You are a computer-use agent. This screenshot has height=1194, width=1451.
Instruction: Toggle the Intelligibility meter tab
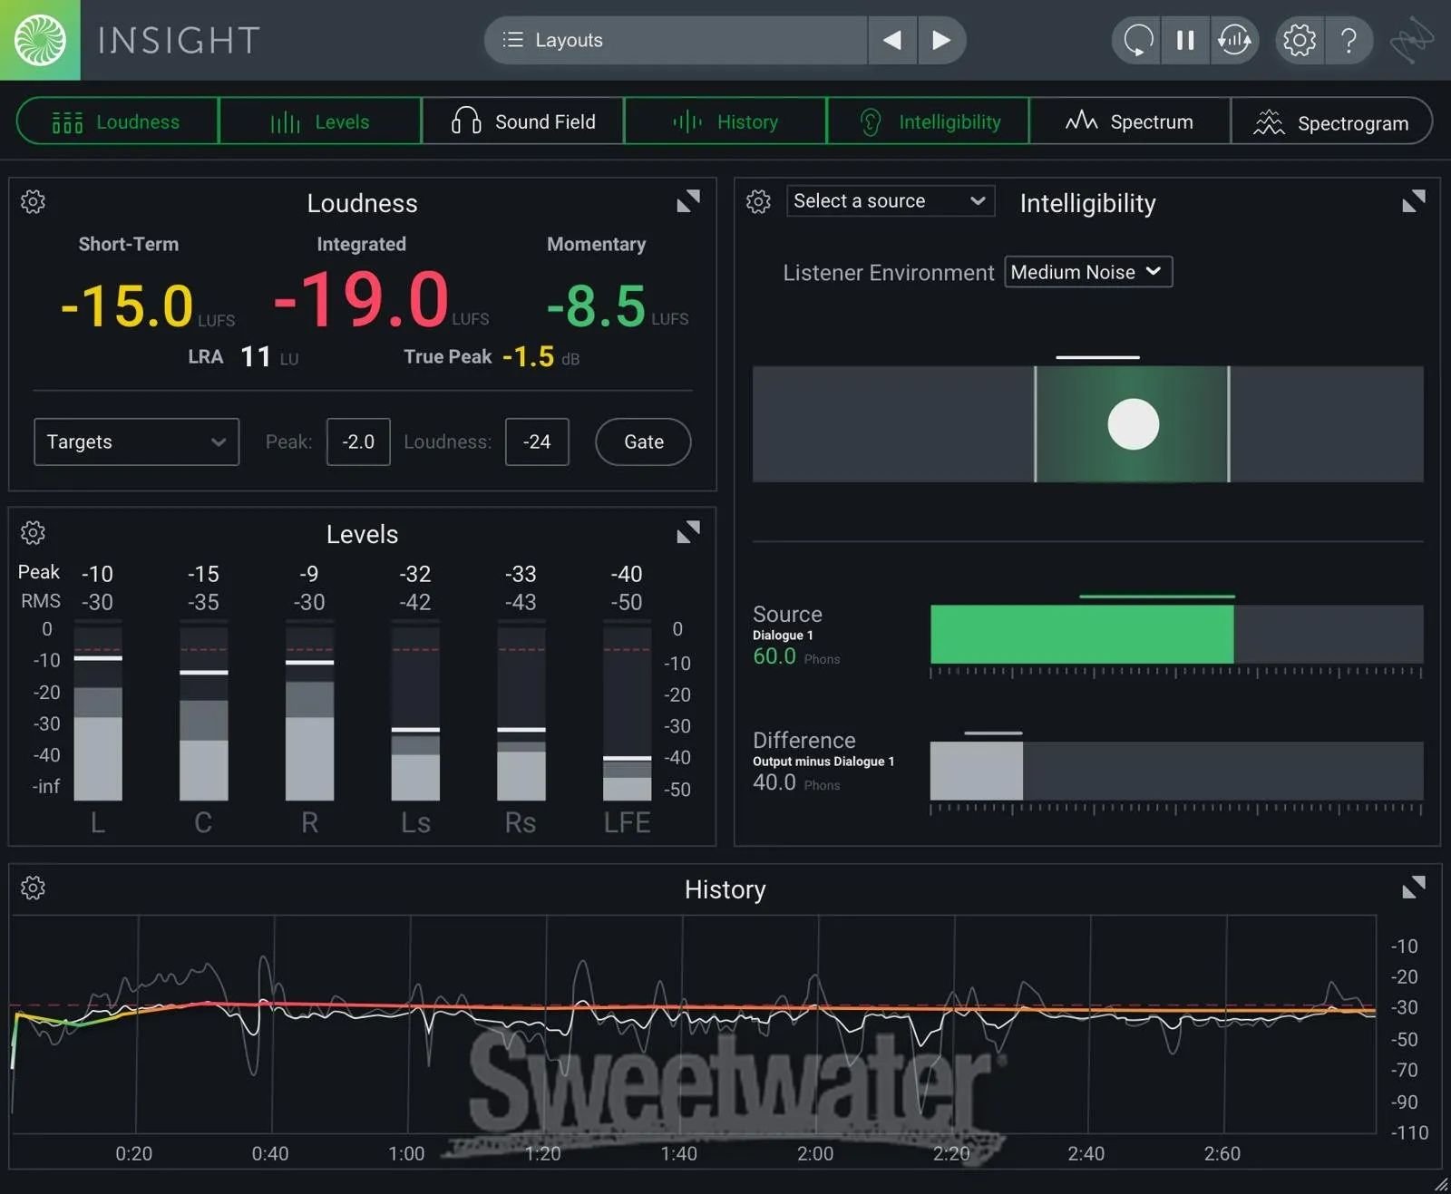pyautogui.click(x=929, y=121)
